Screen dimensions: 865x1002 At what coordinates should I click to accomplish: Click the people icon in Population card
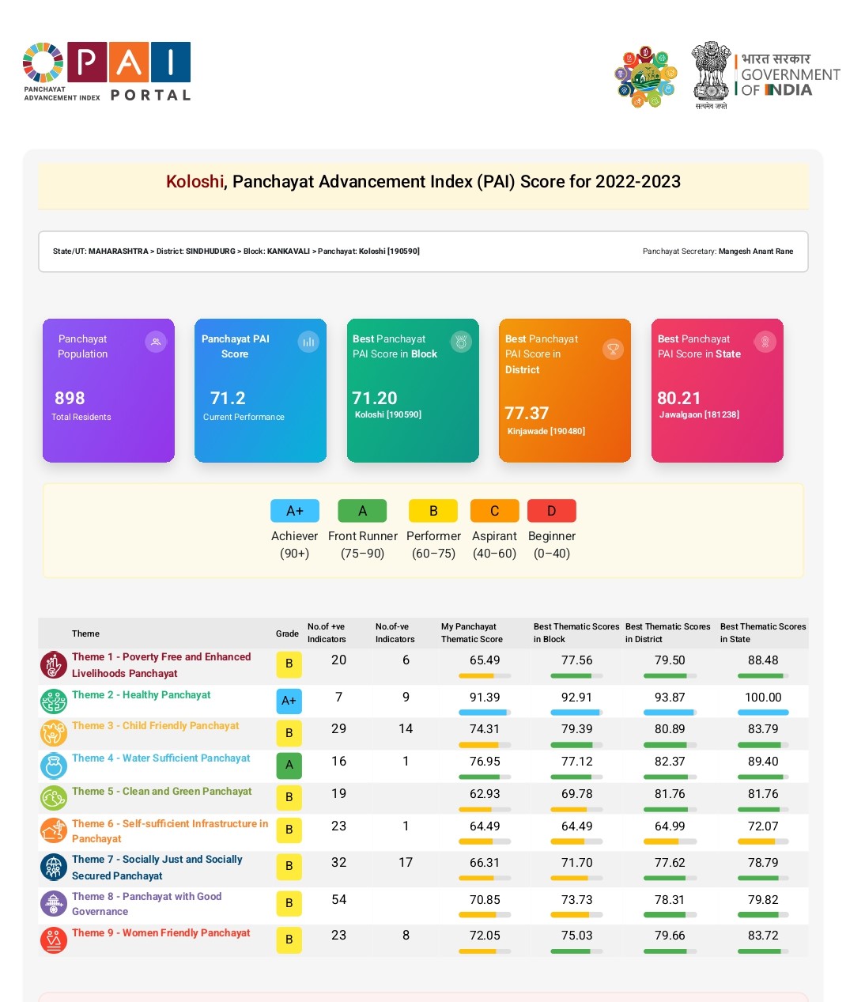pos(156,342)
